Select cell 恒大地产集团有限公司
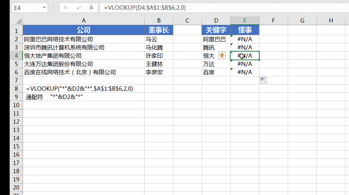 click(84, 56)
